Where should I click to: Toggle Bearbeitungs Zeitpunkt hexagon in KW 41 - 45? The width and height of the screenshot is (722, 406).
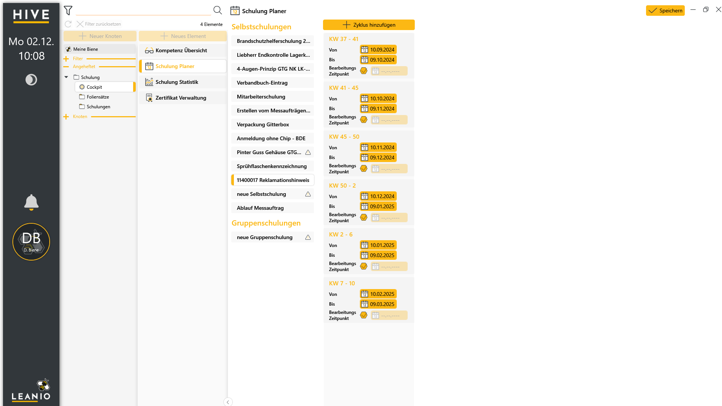[x=364, y=120]
